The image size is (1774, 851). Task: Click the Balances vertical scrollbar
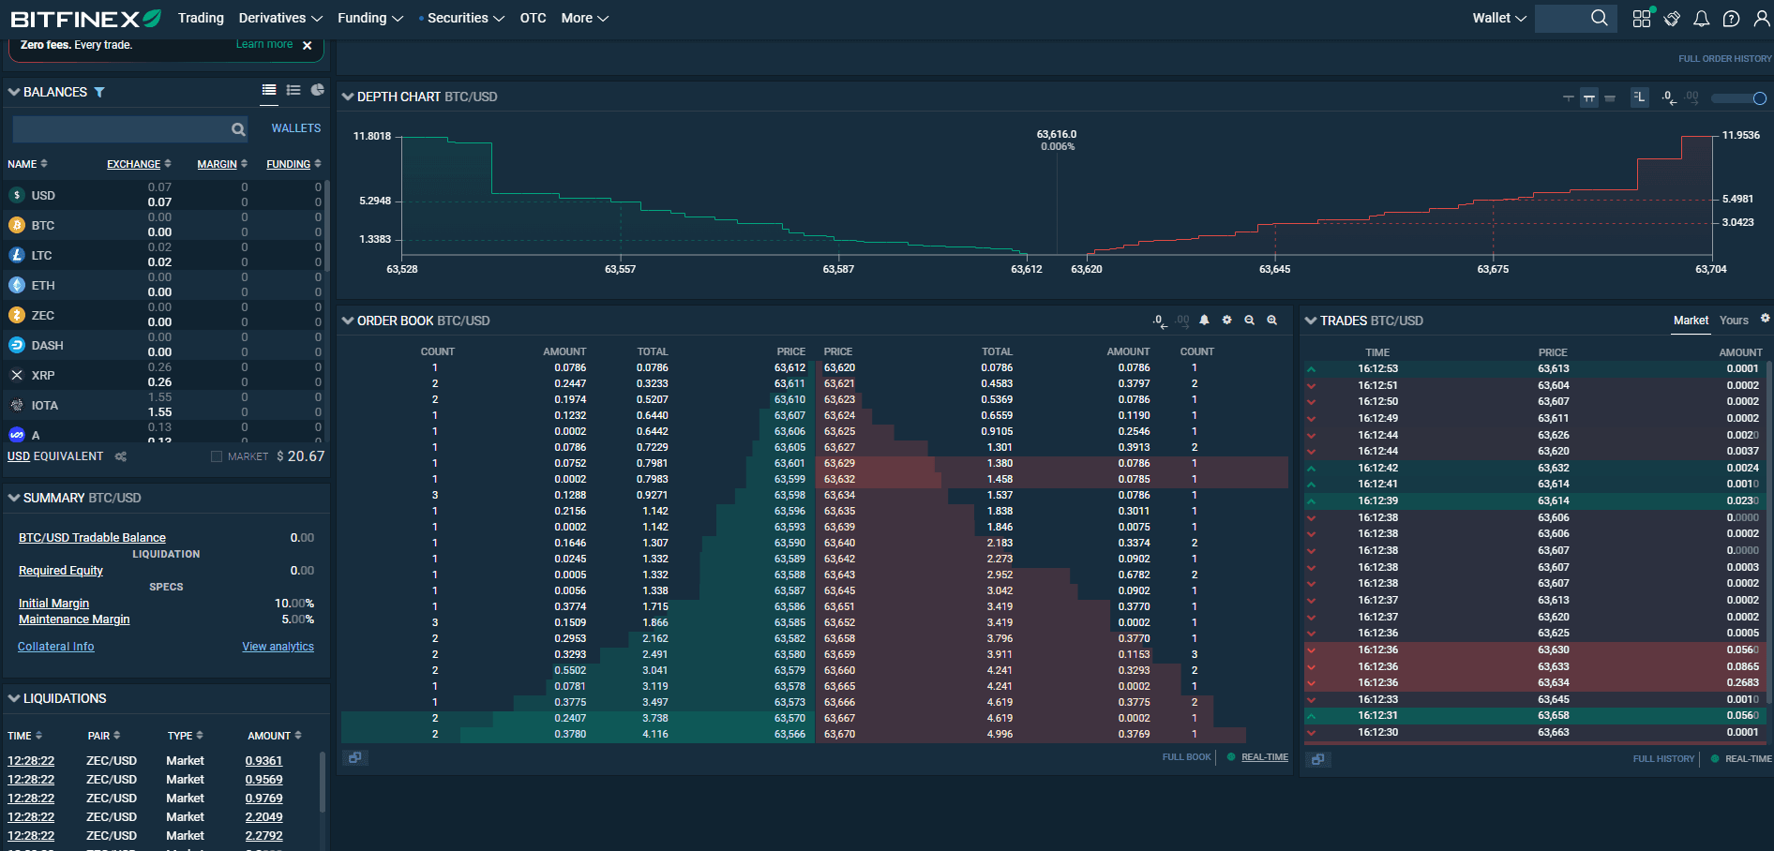coord(326,226)
